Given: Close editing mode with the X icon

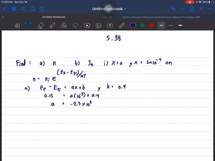Looking at the screenshot, I should pyautogui.click(x=201, y=9).
